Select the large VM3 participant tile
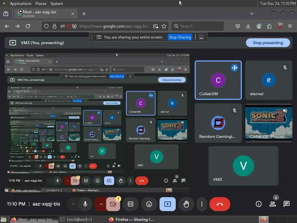The height and width of the screenshot is (223, 297). tap(243, 166)
